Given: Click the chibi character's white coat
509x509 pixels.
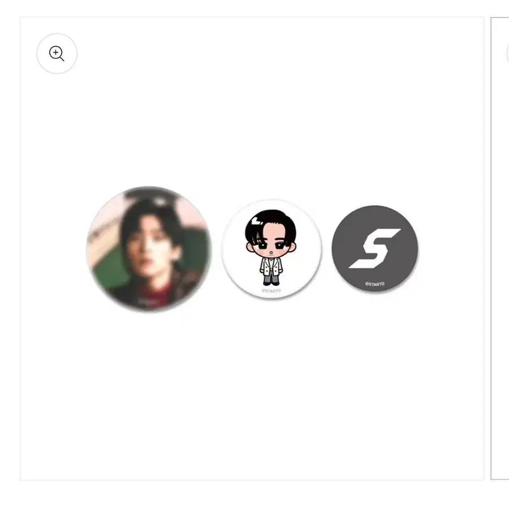Looking at the screenshot, I should [x=271, y=266].
